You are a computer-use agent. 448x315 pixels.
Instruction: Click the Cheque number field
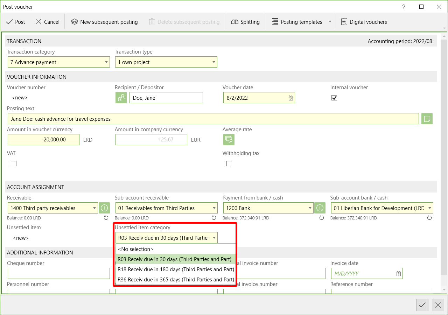coord(59,273)
